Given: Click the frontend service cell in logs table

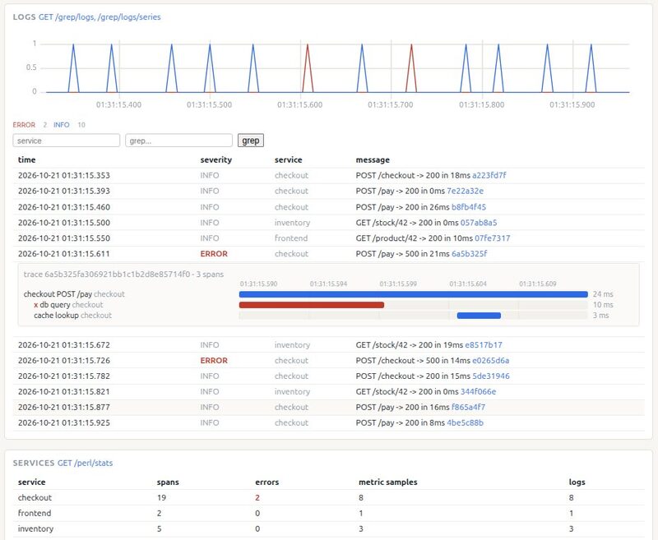Looking at the screenshot, I should [x=291, y=238].
